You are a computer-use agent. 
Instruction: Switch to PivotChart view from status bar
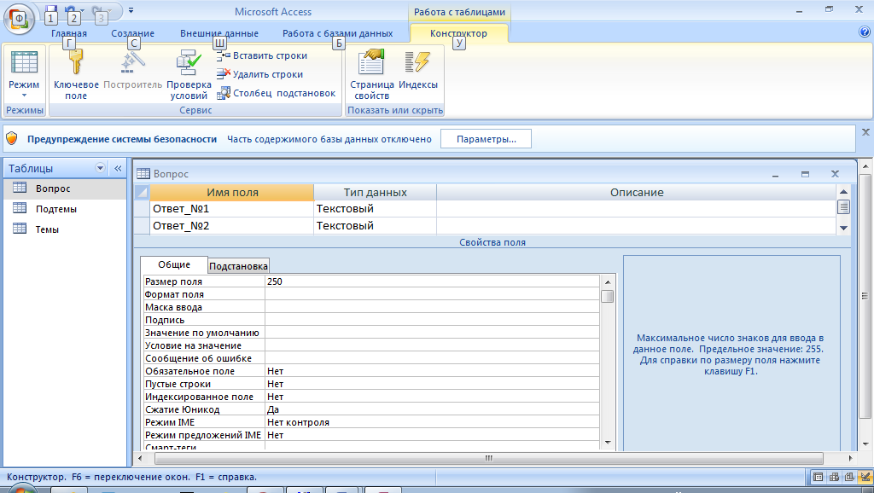pos(849,477)
